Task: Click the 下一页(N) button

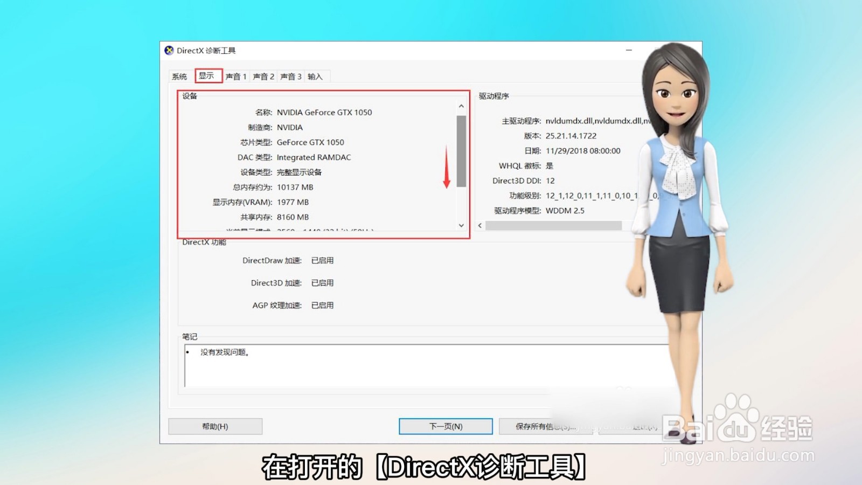Action: (x=446, y=426)
